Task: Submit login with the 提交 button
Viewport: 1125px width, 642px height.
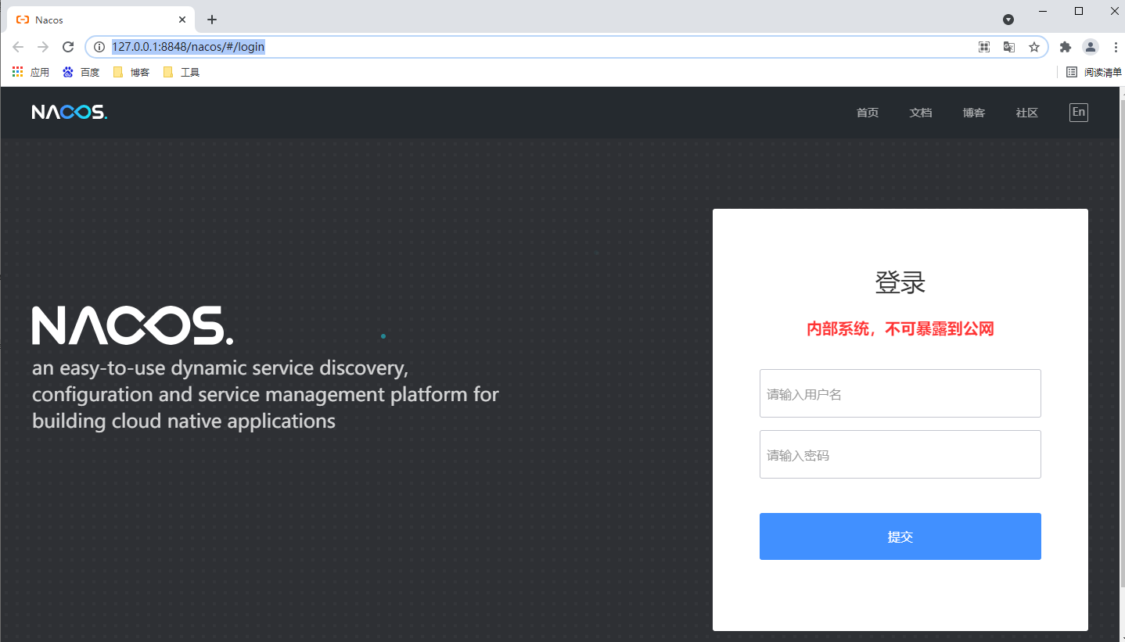Action: click(x=900, y=536)
